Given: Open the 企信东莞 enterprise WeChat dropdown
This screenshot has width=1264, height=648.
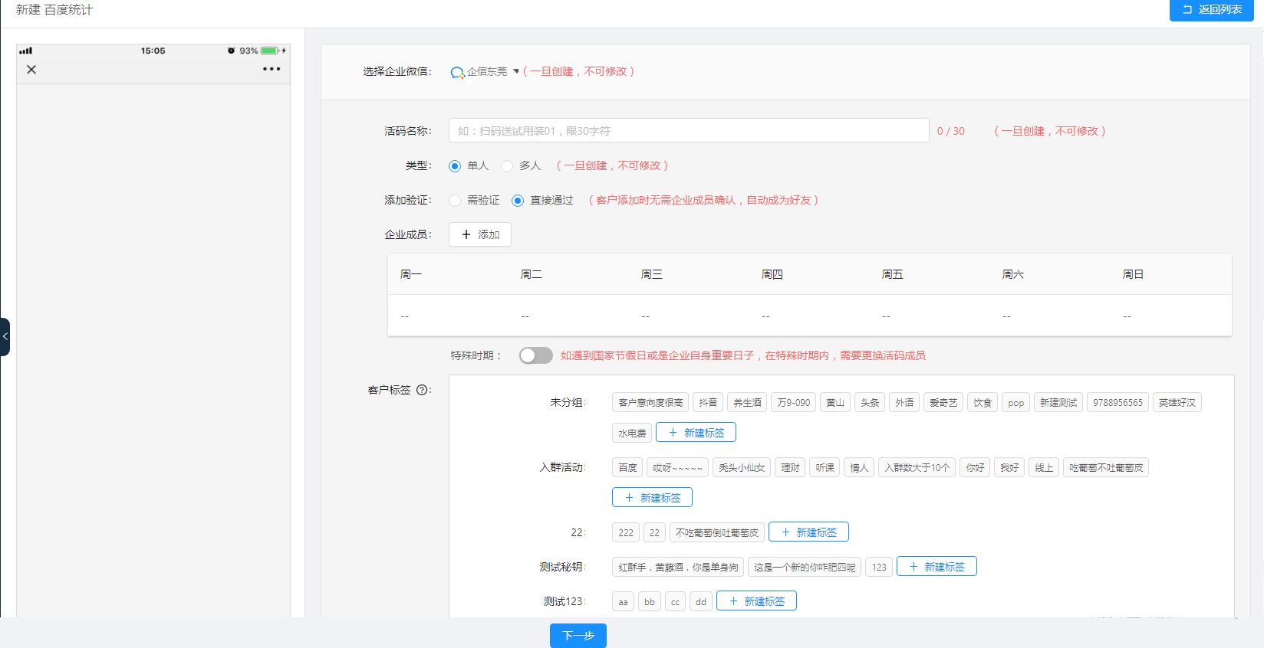Looking at the screenshot, I should pos(485,71).
